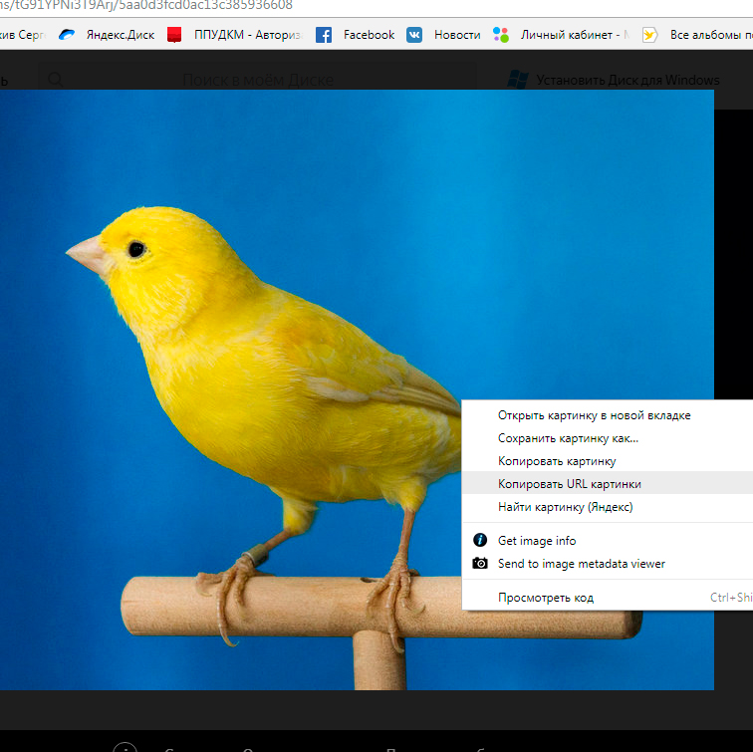Click Копировать URL картинки
Image resolution: width=753 pixels, height=752 pixels.
pos(569,484)
